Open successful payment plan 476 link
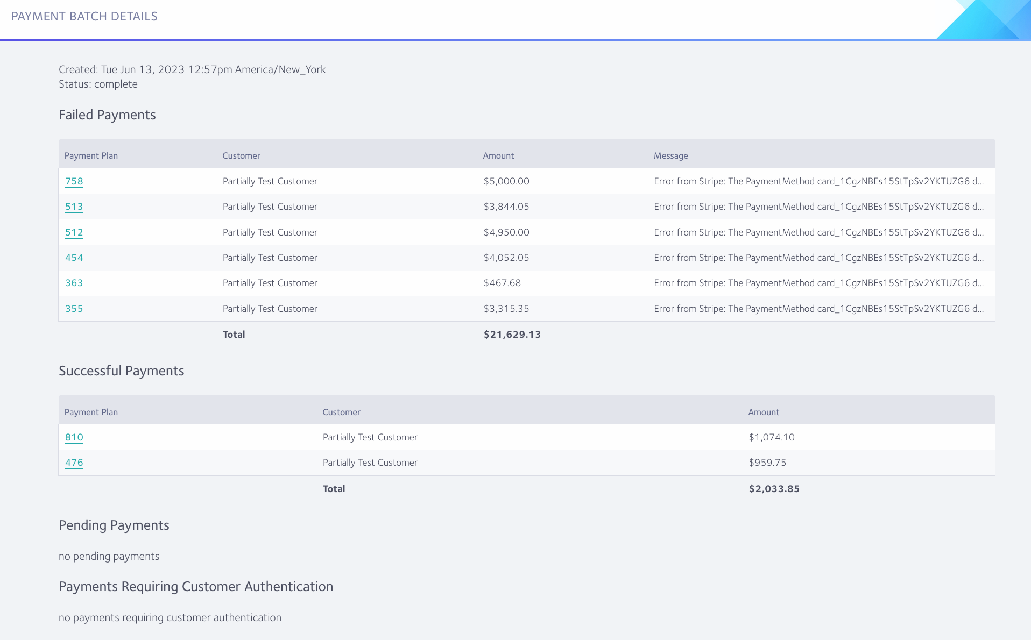This screenshot has height=640, width=1031. point(74,463)
